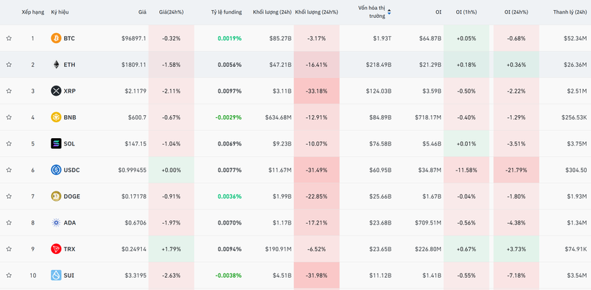The height and width of the screenshot is (290, 591).
Task: Sort by Tỷ lệ funding column header
Action: [x=226, y=12]
